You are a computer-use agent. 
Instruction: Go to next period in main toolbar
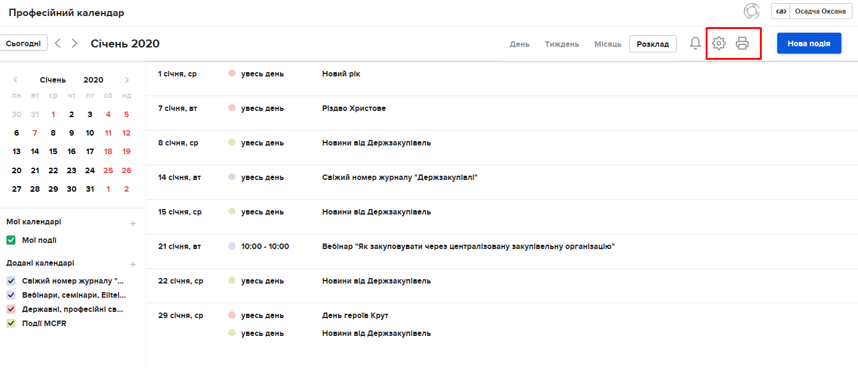pyautogui.click(x=75, y=43)
